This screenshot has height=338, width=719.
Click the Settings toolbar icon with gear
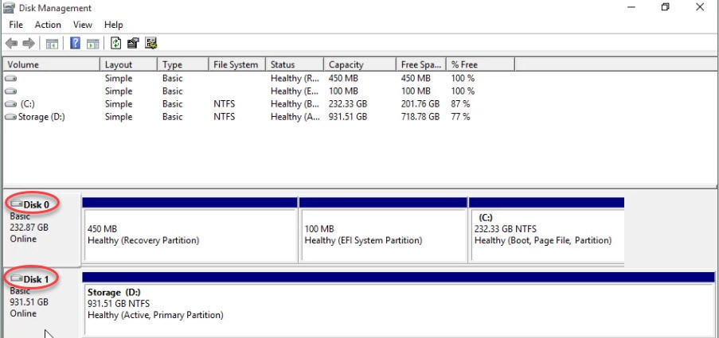pos(150,43)
